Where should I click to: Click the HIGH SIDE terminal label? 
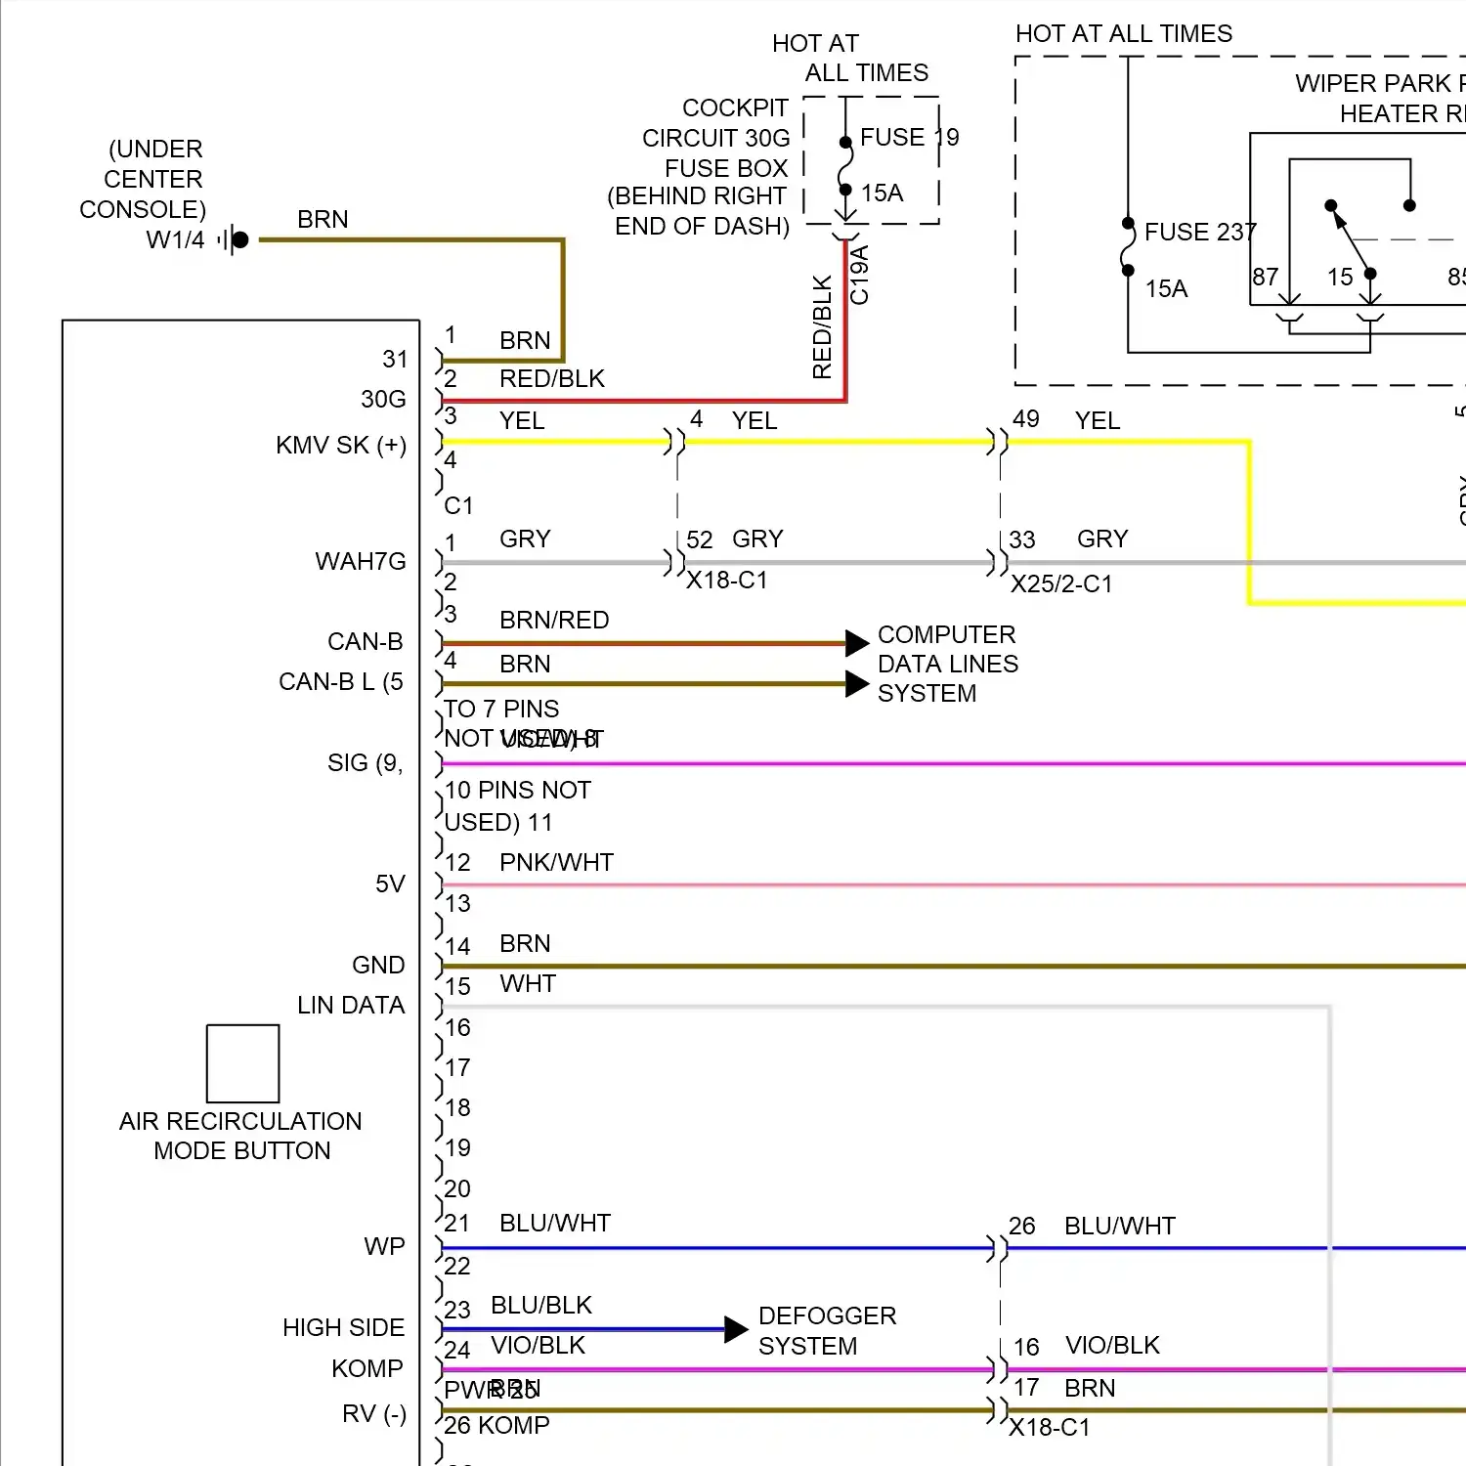coord(343,1327)
